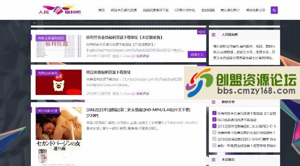
Task: Click the speaker icon beside the announcement ticker
Action: coord(34,23)
